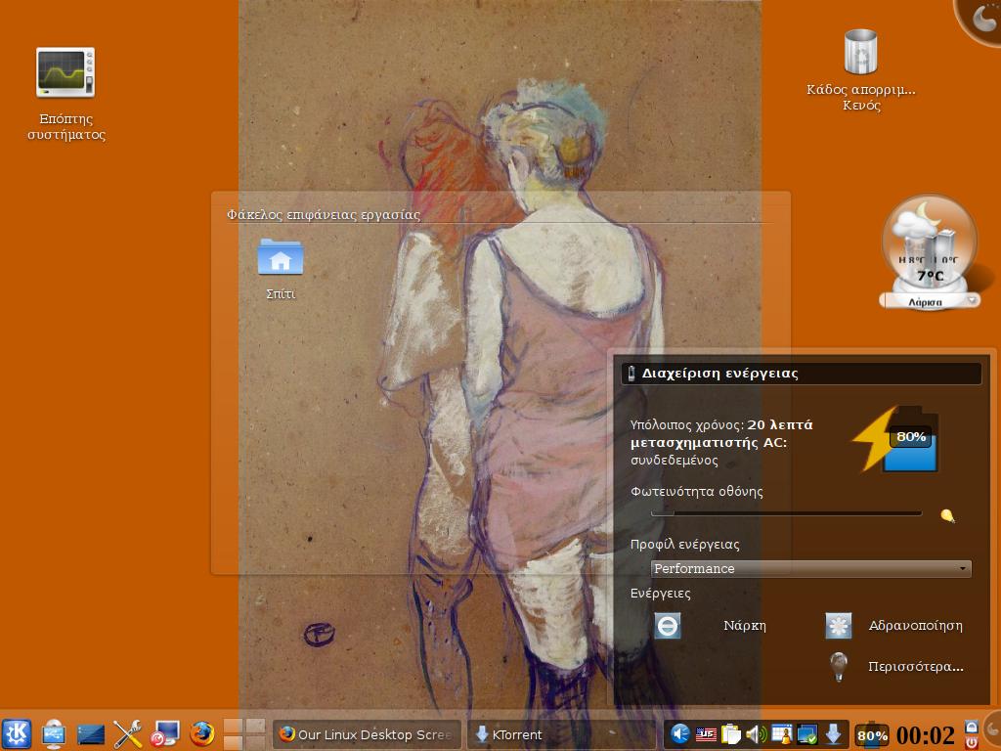
Task: Click the Διαχείριση ενέργειας popup title
Action: point(719,374)
